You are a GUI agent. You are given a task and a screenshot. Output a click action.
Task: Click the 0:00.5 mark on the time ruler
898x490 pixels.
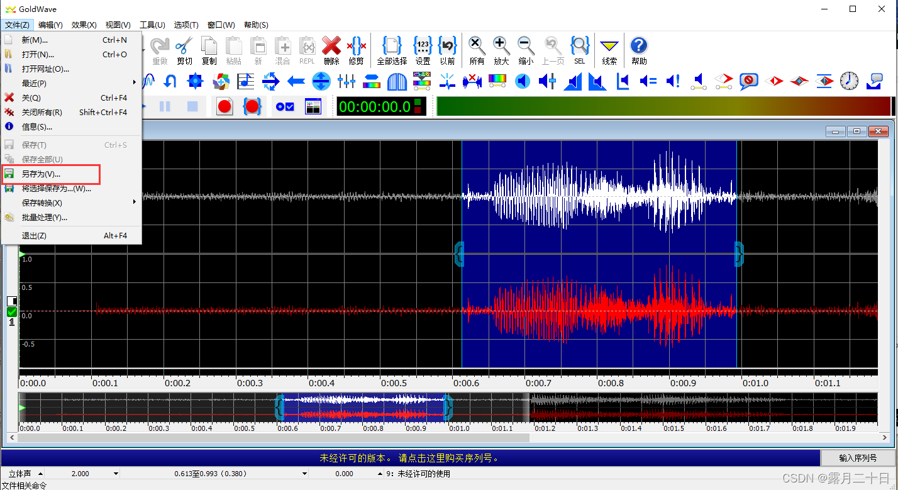394,382
